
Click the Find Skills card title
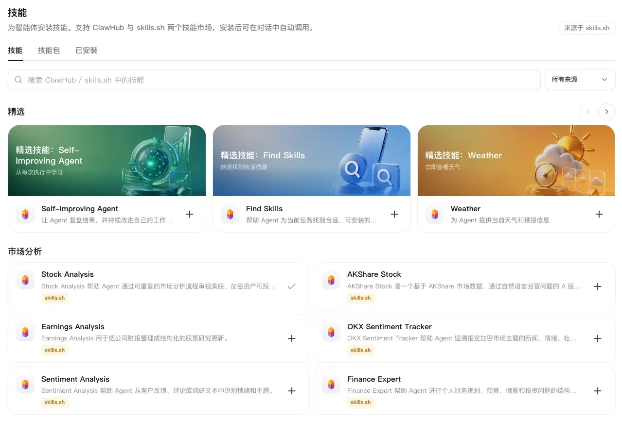[264, 209]
